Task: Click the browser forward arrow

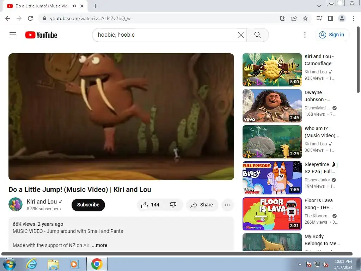Action: [x=19, y=18]
